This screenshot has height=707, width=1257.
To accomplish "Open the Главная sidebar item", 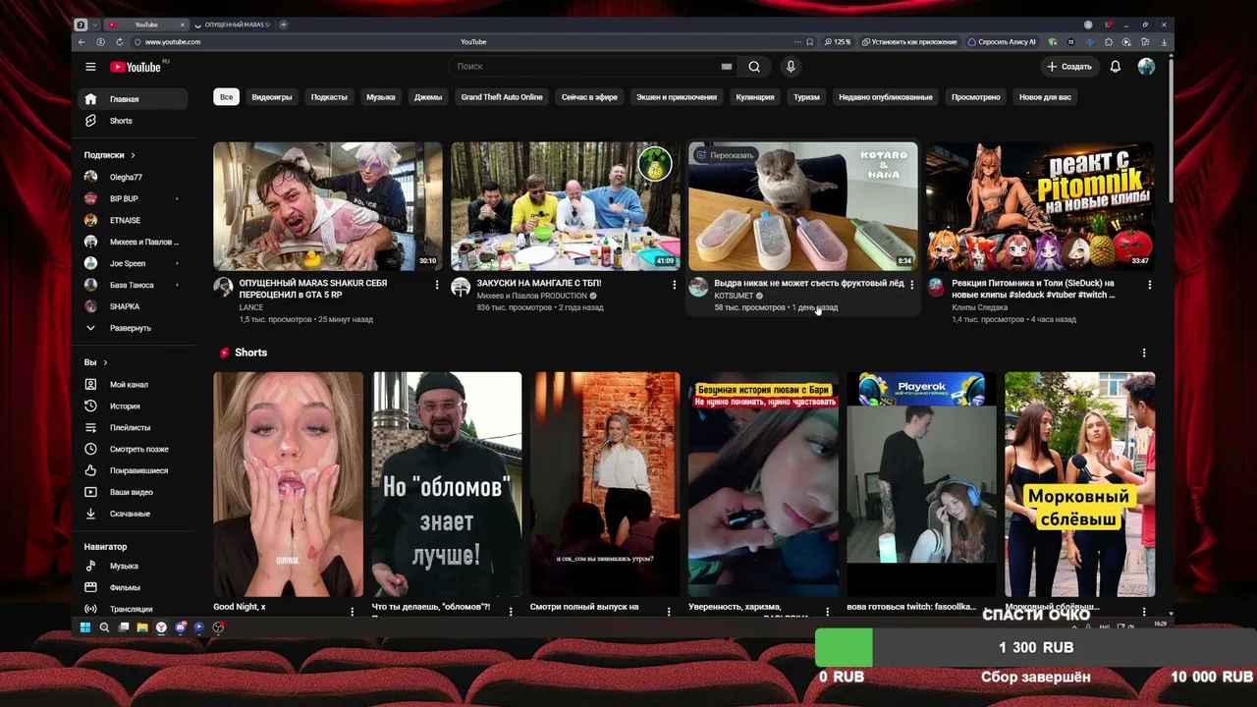I will (133, 99).
